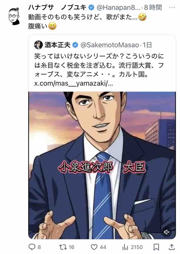Bookmark this post
The height and width of the screenshot is (254, 180).
156,247
